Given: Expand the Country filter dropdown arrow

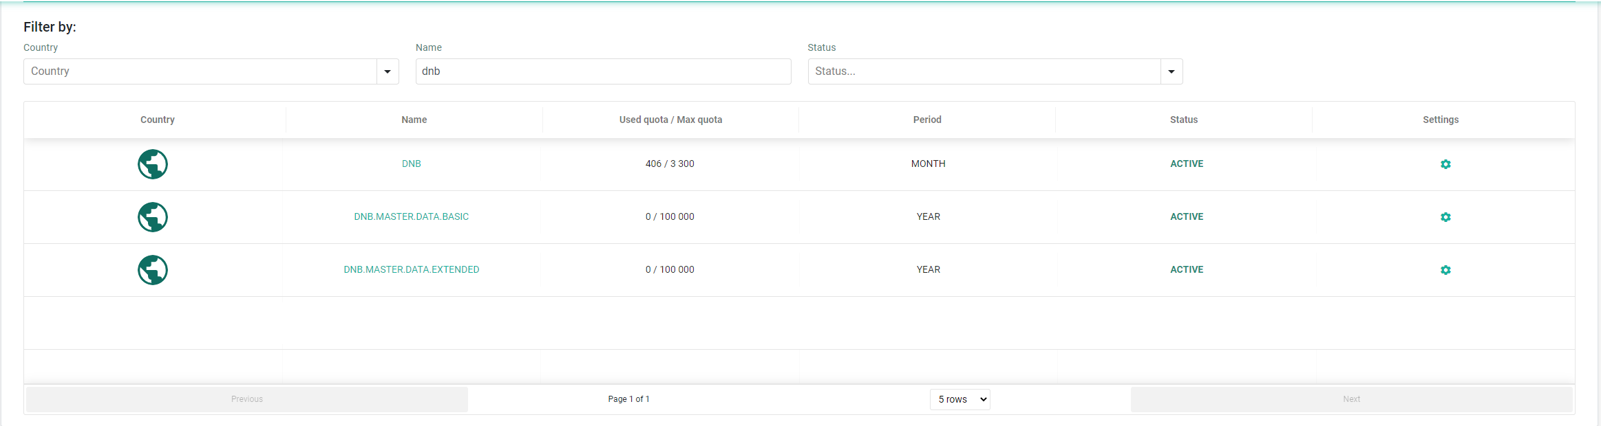Looking at the screenshot, I should 388,71.
